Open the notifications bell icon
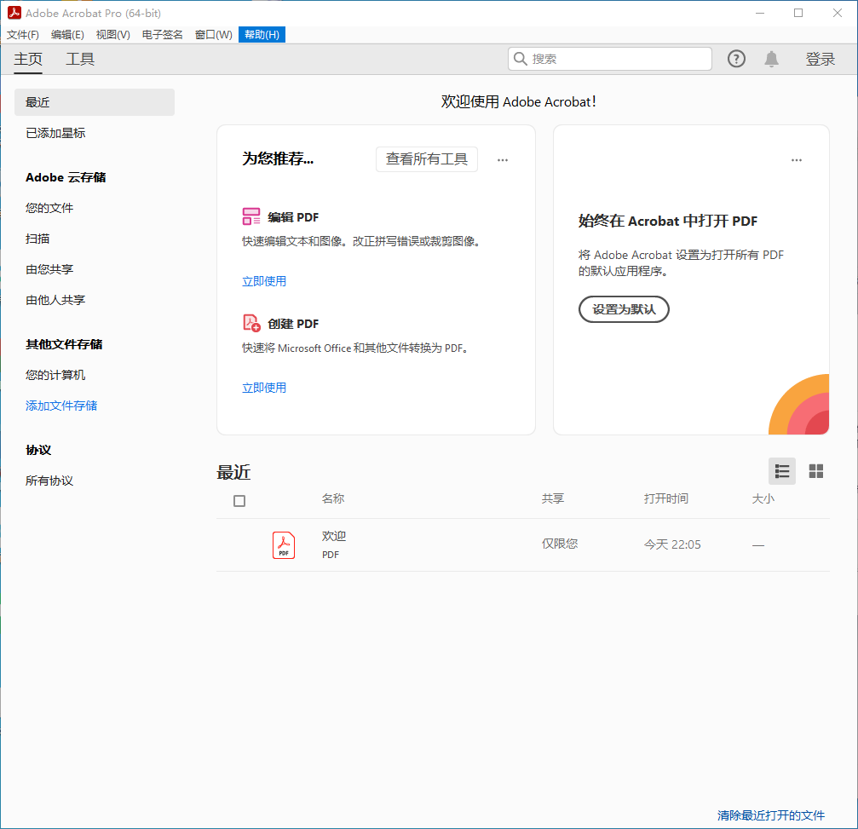 [771, 59]
